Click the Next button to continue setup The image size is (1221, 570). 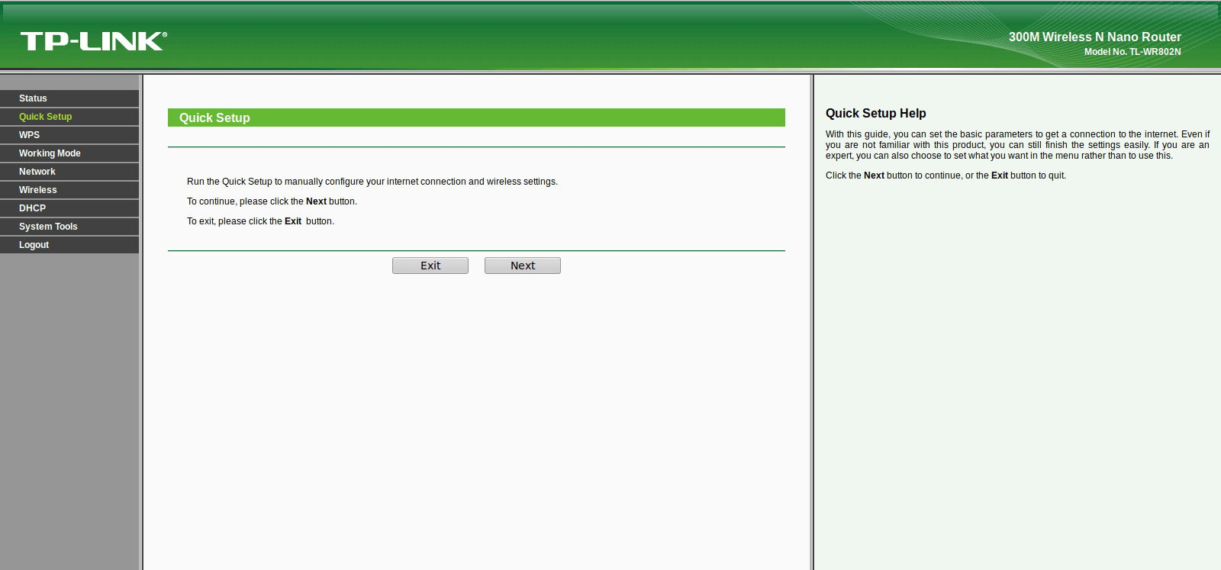click(523, 266)
